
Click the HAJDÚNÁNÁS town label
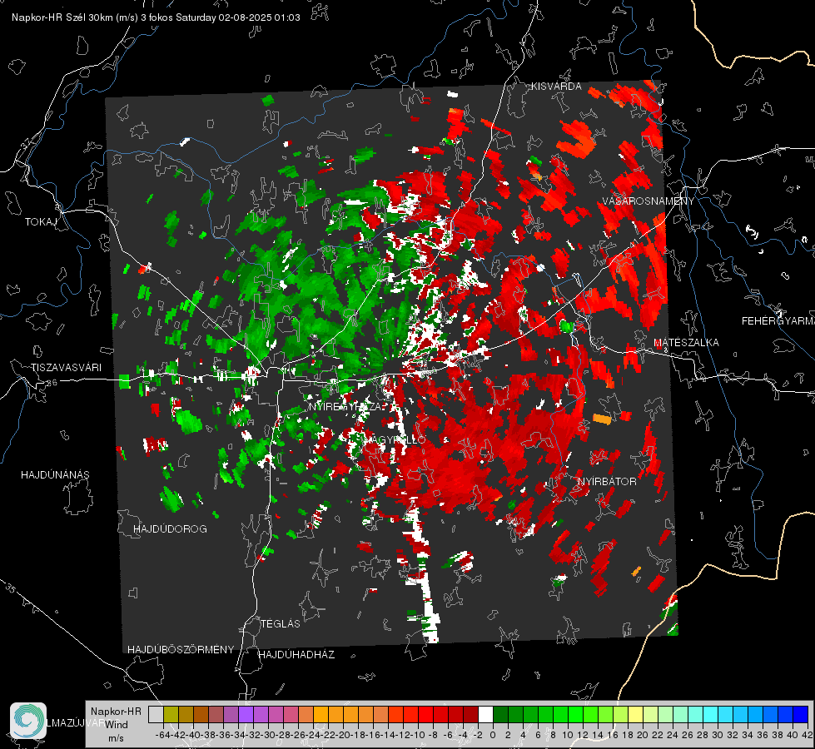click(x=55, y=475)
